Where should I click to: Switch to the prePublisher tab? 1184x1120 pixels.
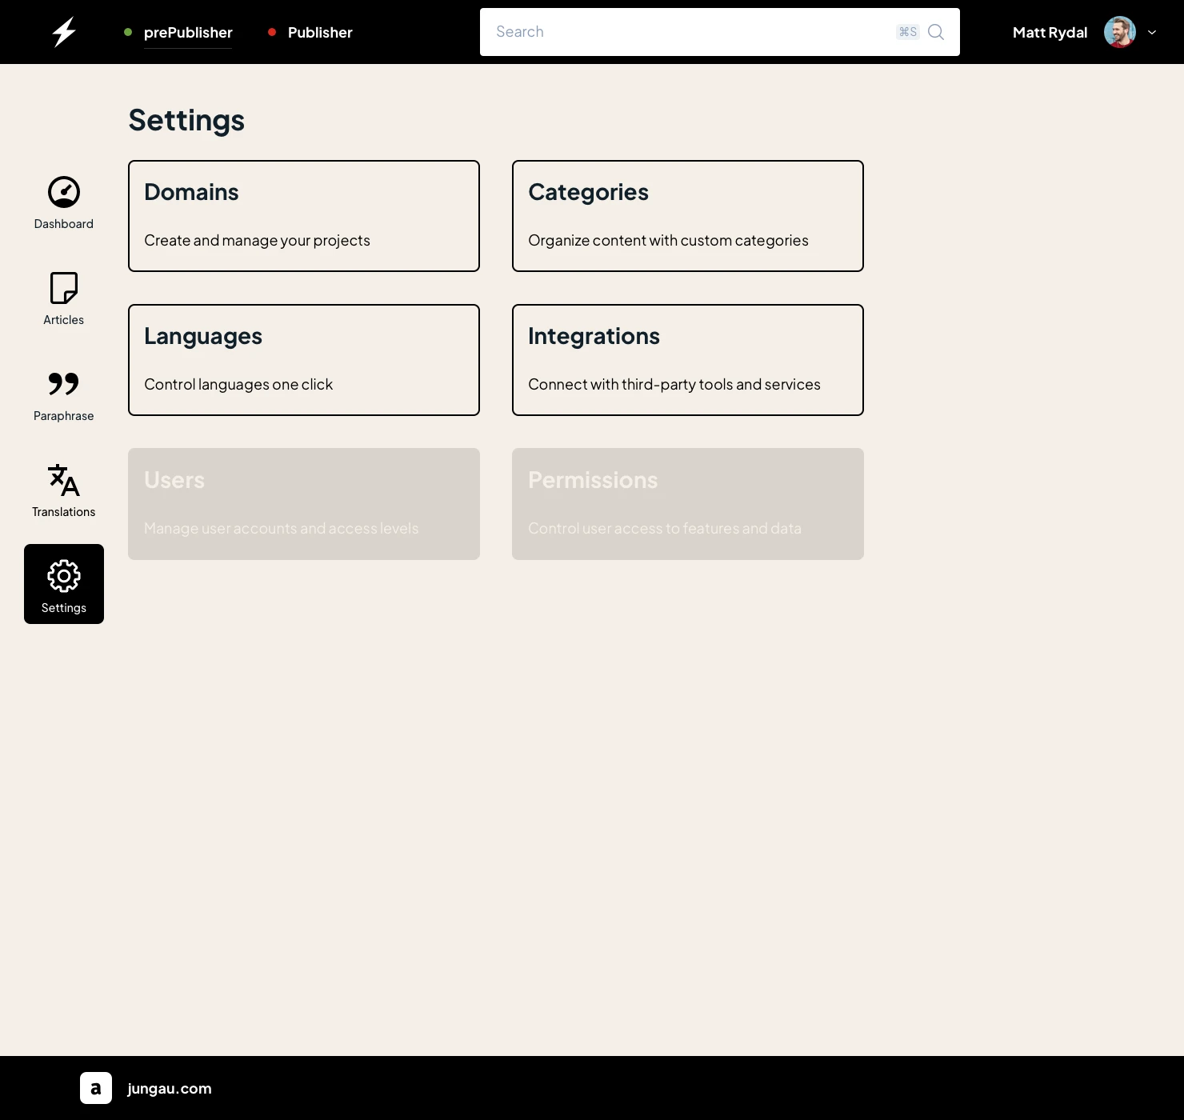[x=188, y=32]
